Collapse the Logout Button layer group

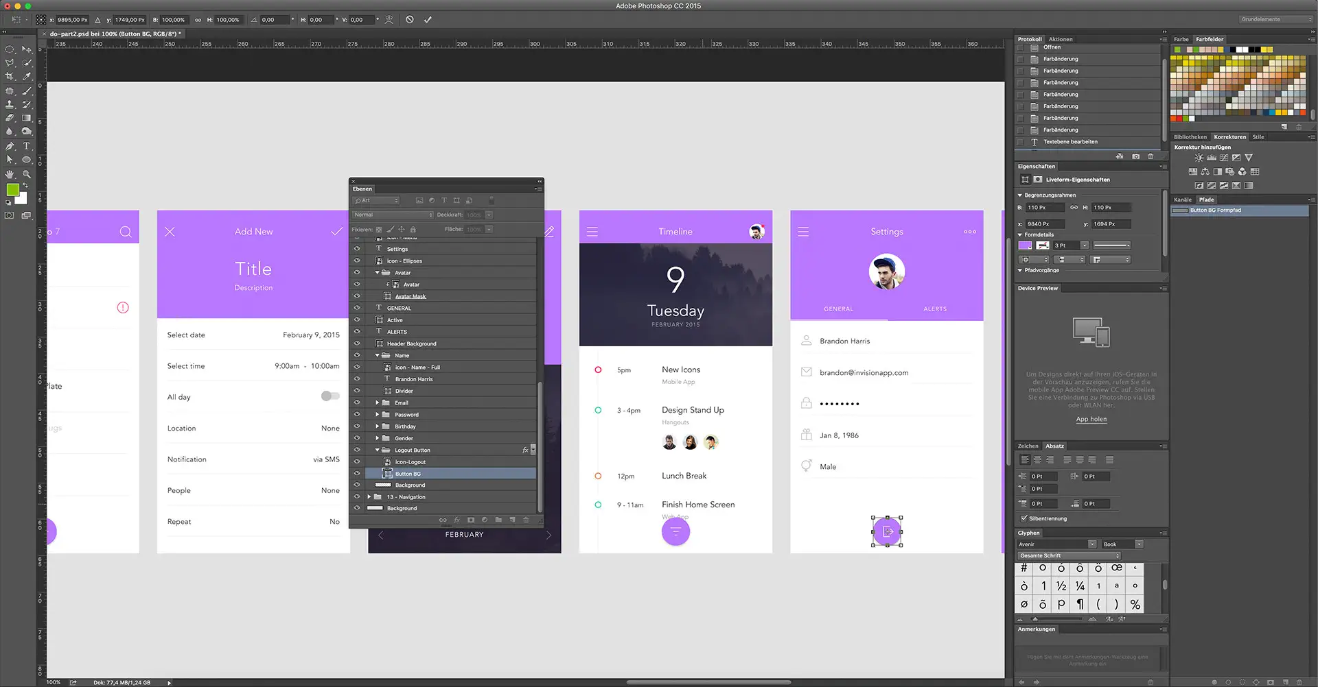377,450
